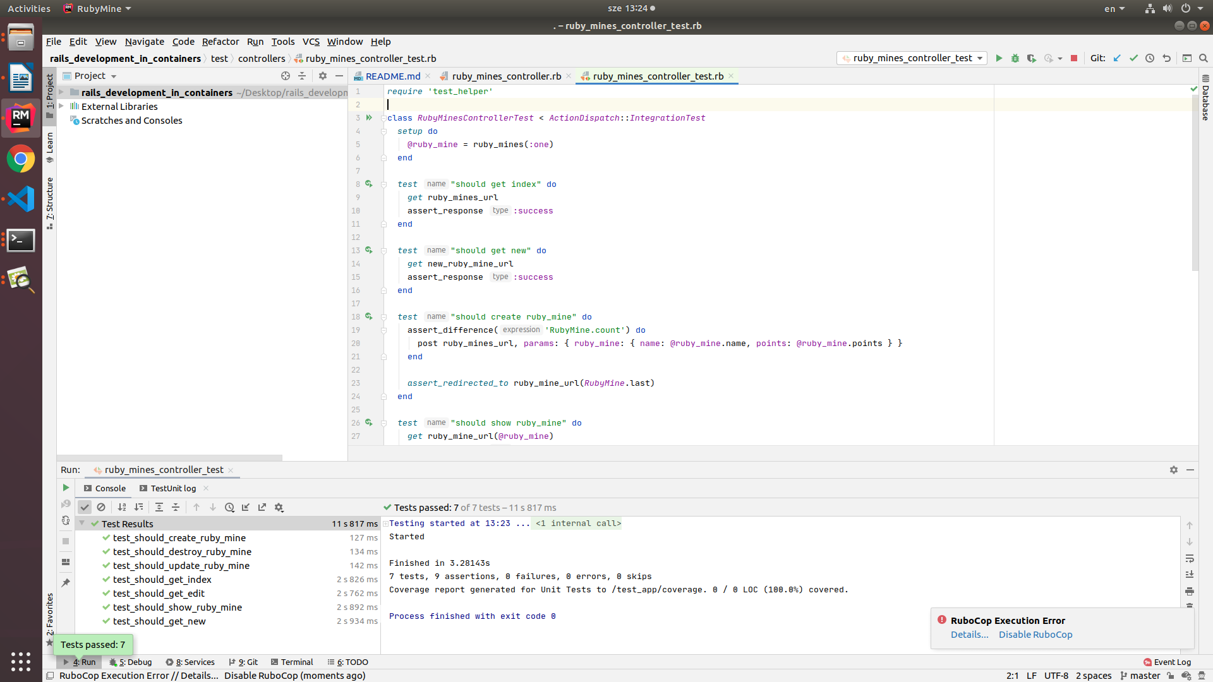Image resolution: width=1213 pixels, height=682 pixels.
Task: Open Project panel settings with the gear
Action: [323, 76]
